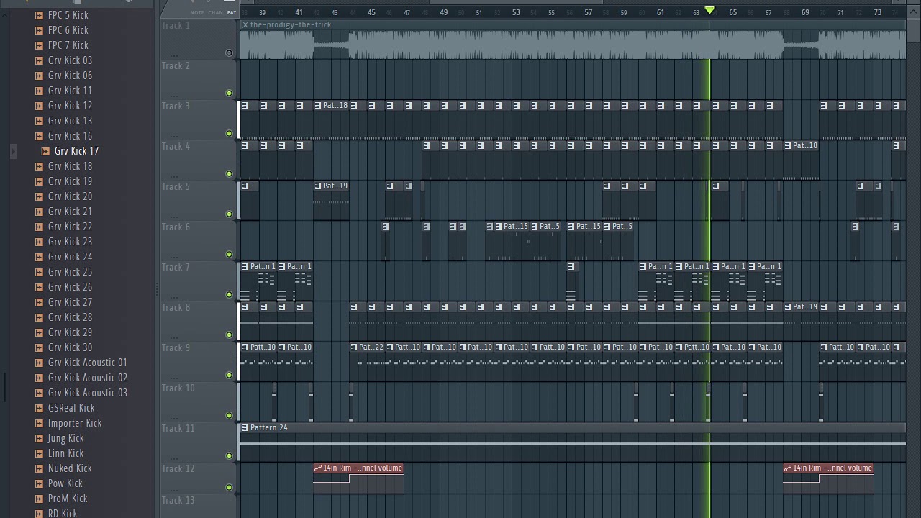Click the yellow playhead marker
Screen dimensions: 921x518
pyautogui.click(x=709, y=10)
